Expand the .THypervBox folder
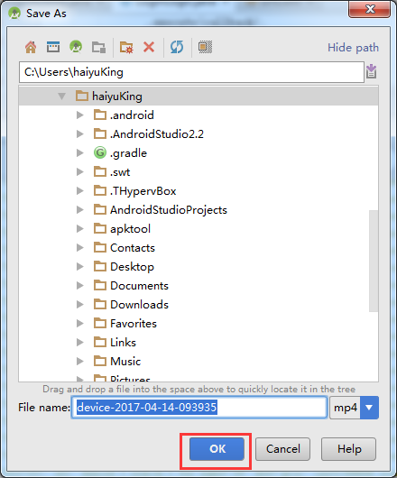Viewport: 397px width, 478px height. click(80, 191)
